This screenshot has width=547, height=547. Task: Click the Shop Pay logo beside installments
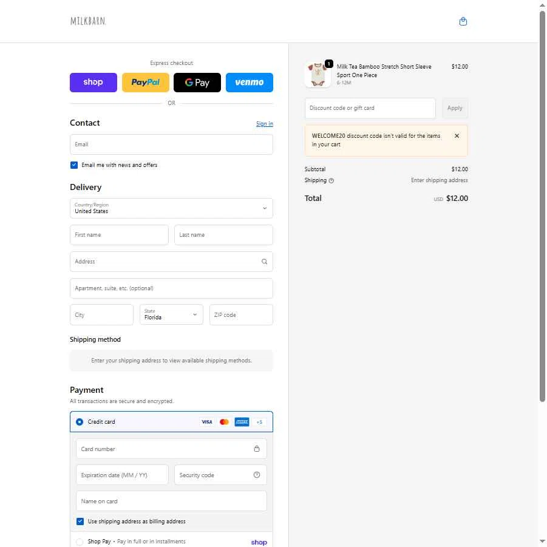point(259,542)
